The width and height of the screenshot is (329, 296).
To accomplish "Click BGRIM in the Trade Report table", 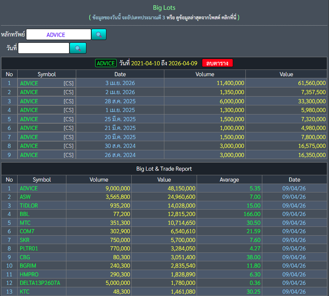I will (27, 266).
